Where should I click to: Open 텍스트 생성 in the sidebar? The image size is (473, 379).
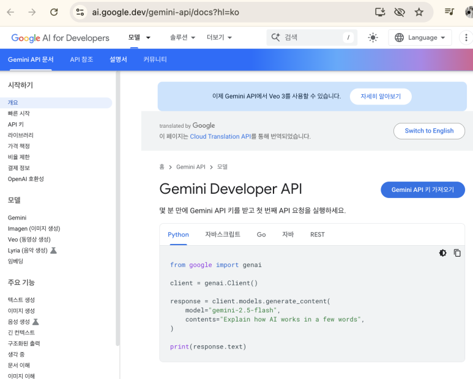pyautogui.click(x=21, y=300)
